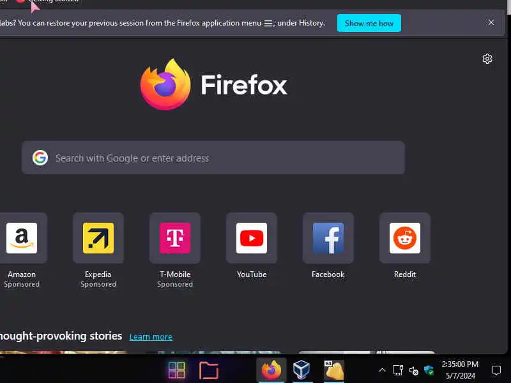The height and width of the screenshot is (383, 511).
Task: Click the Amazon label text
Action: coord(22,274)
